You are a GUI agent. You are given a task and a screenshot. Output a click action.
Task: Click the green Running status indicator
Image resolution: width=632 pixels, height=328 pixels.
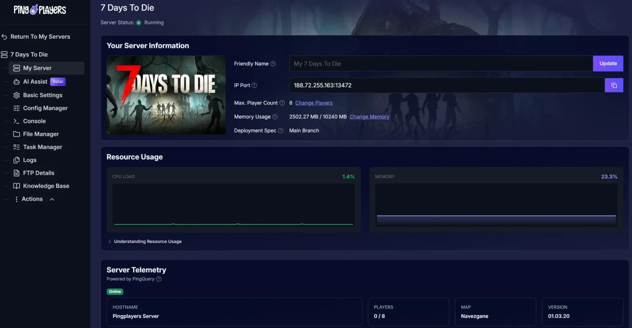139,23
